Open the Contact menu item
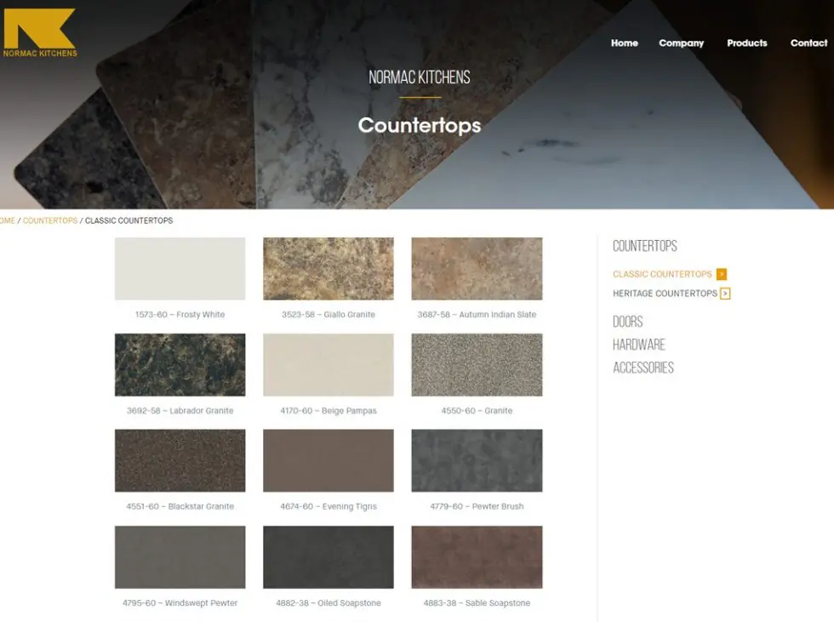The height and width of the screenshot is (622, 834). tap(808, 43)
